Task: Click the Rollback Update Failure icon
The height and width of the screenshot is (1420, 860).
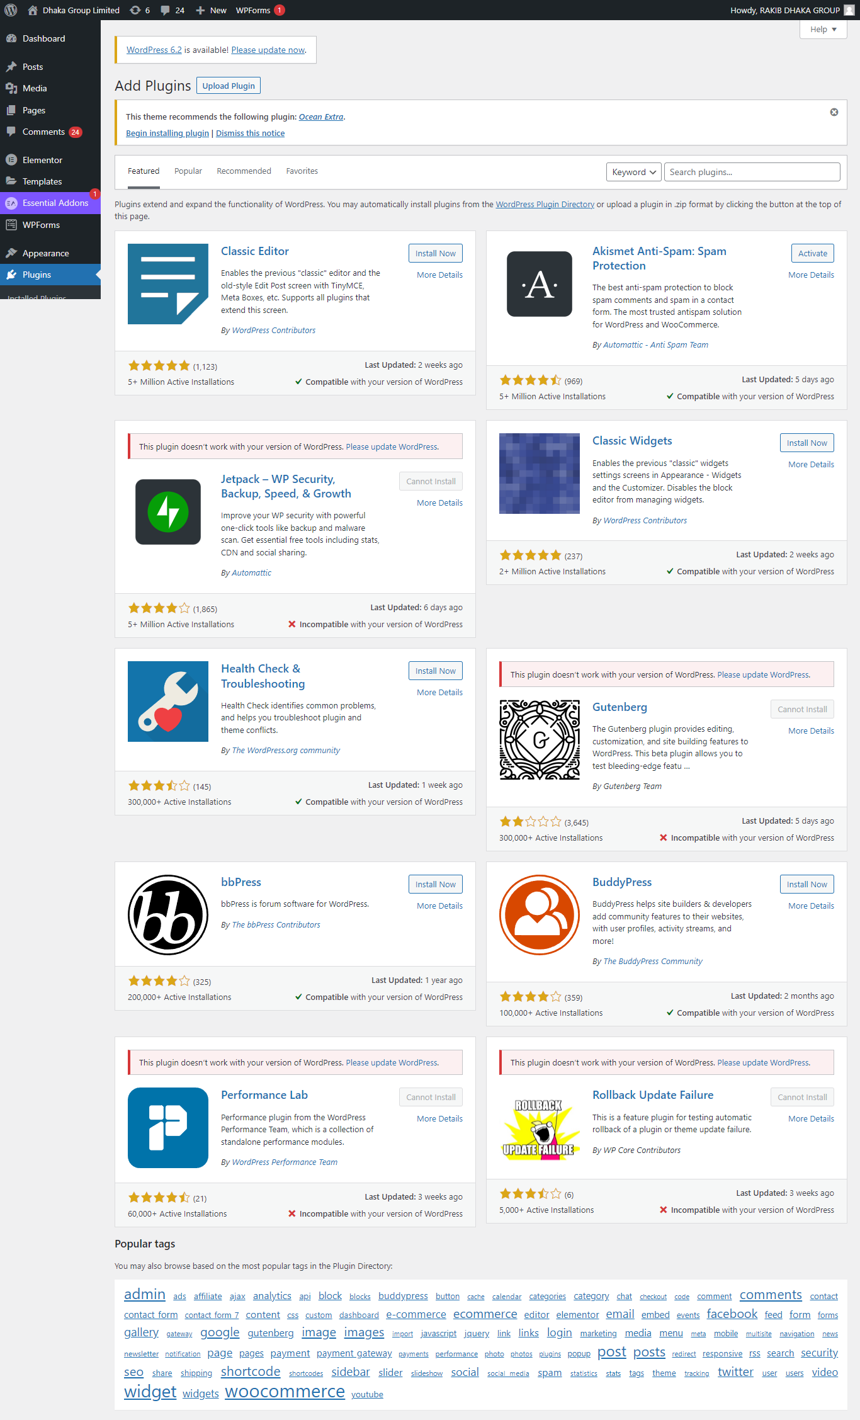Action: pos(540,1128)
